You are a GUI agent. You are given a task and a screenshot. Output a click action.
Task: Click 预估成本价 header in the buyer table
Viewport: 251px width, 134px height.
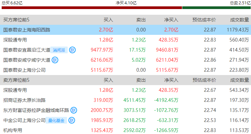[x=204, y=20]
